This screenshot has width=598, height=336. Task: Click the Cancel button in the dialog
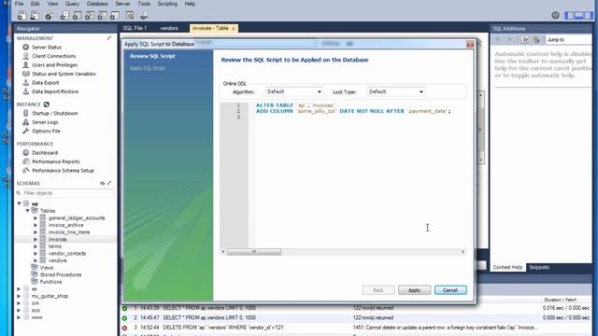coord(450,290)
